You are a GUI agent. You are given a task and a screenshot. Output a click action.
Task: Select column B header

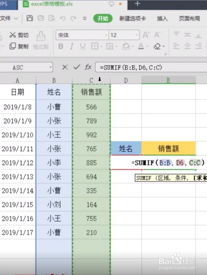coord(54,81)
